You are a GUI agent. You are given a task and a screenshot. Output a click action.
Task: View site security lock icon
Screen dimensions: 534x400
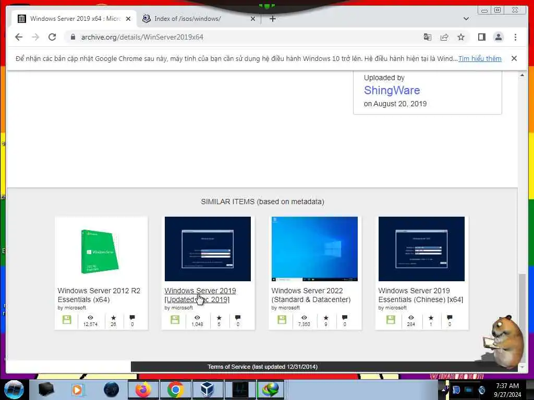click(x=72, y=37)
